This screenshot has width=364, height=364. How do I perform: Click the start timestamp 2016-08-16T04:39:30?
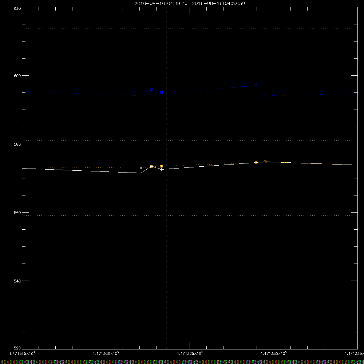(161, 4)
